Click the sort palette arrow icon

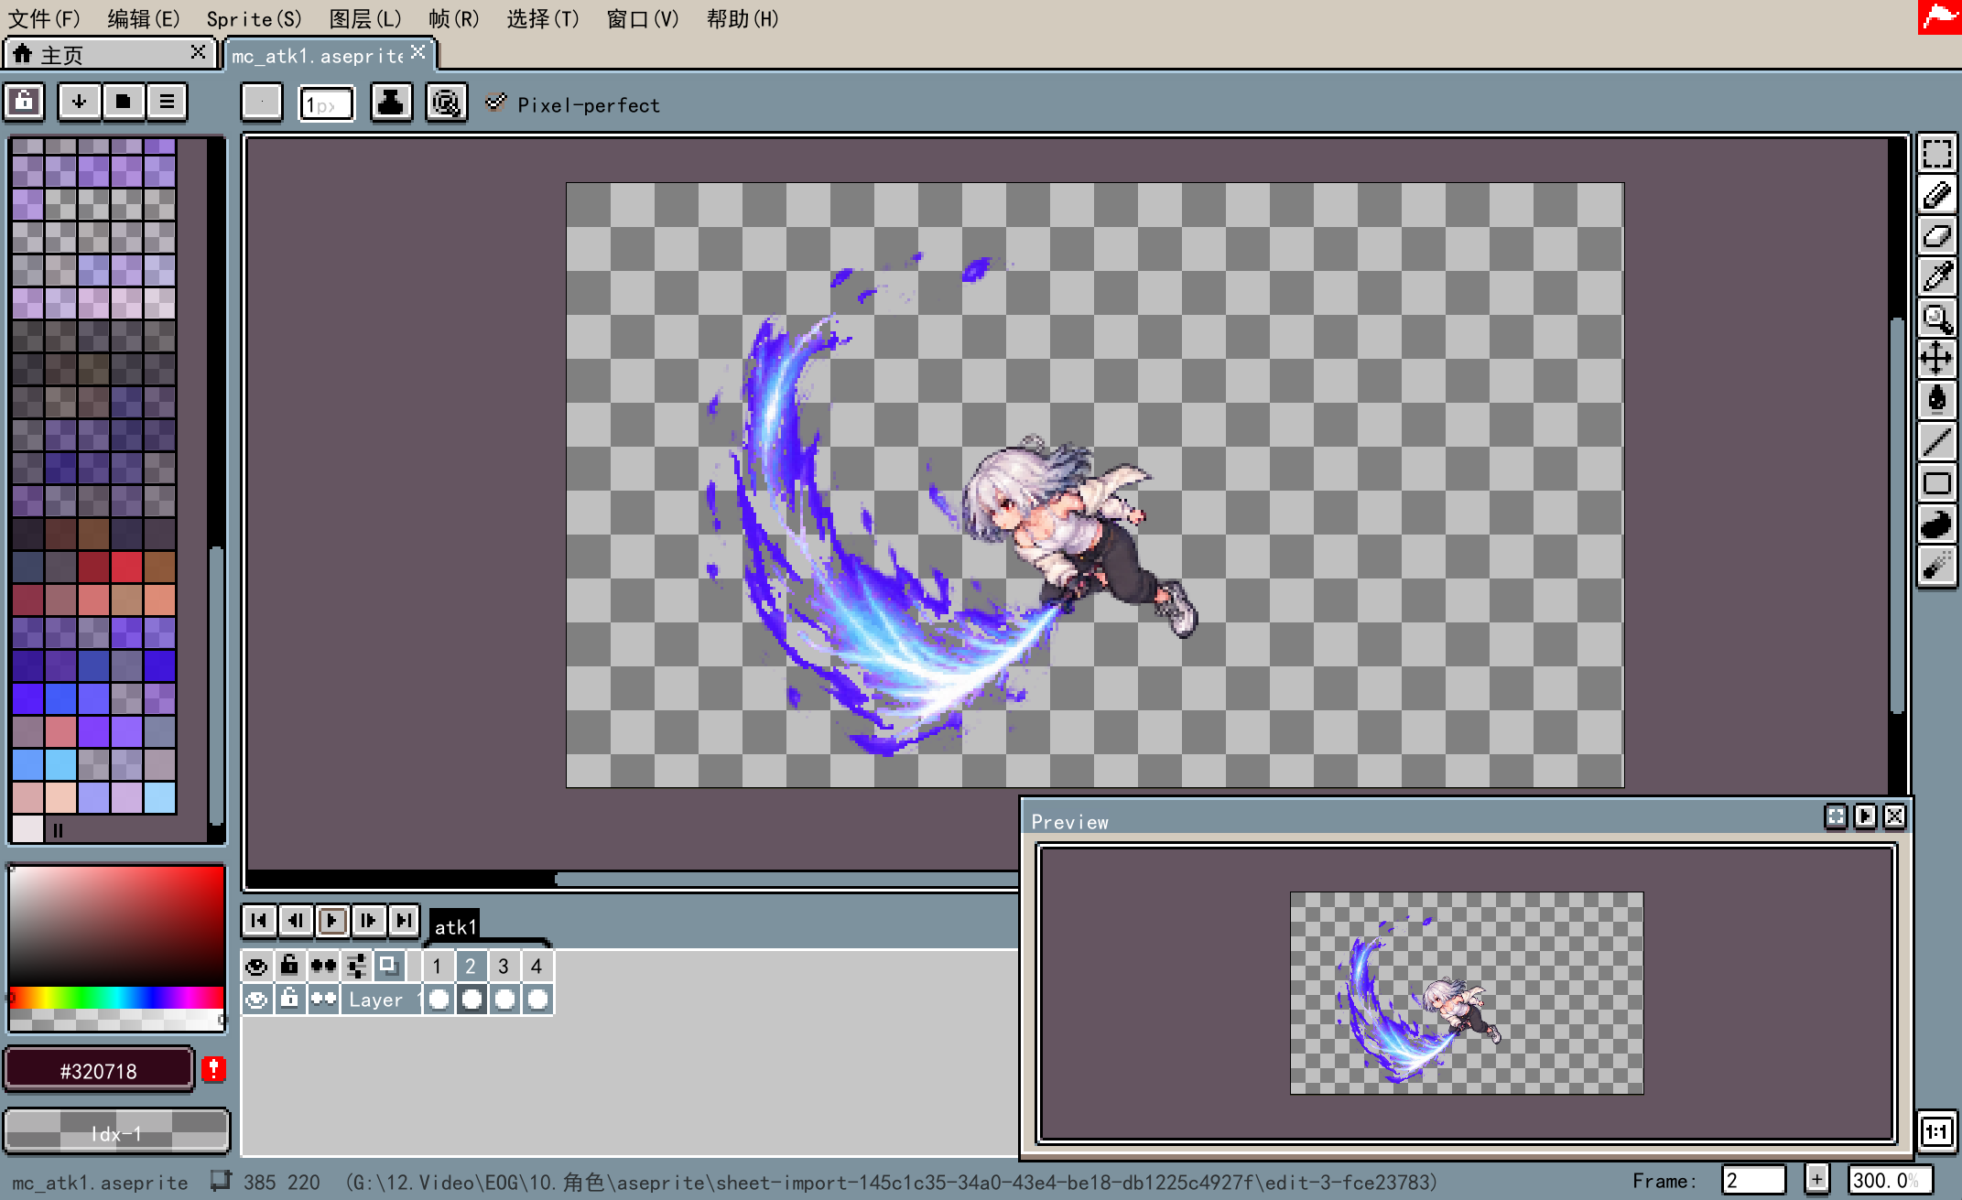tap(79, 102)
